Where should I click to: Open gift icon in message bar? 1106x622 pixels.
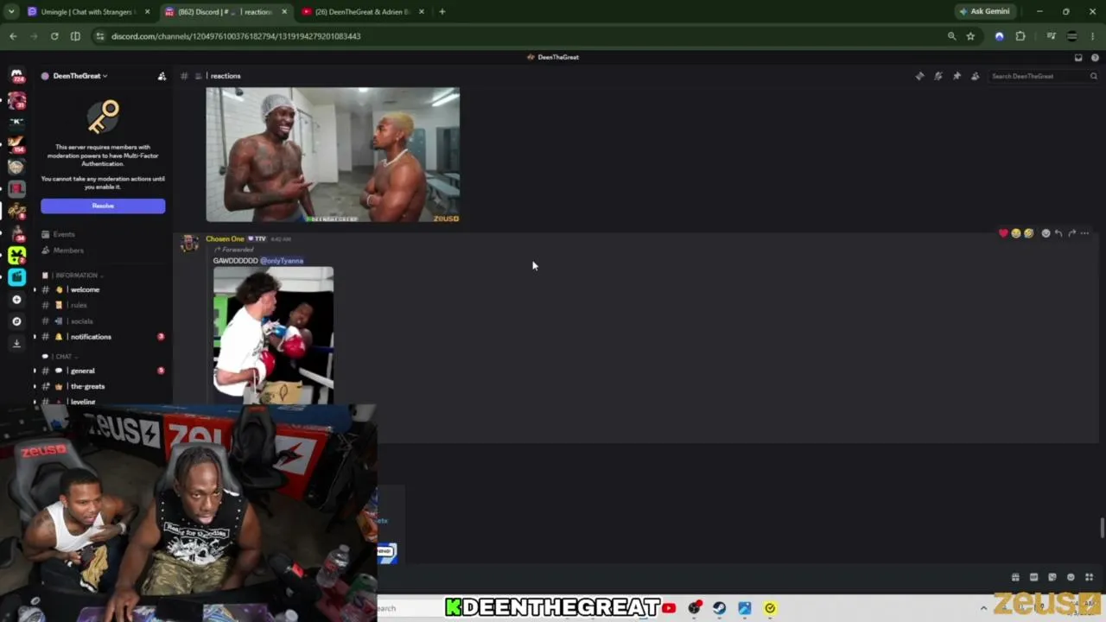(1015, 577)
